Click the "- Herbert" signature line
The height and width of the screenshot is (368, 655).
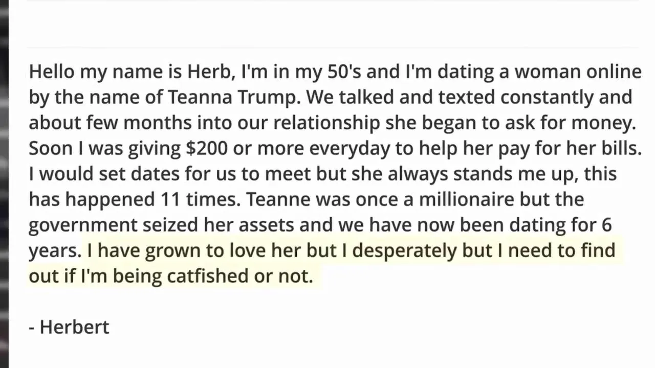coord(69,327)
